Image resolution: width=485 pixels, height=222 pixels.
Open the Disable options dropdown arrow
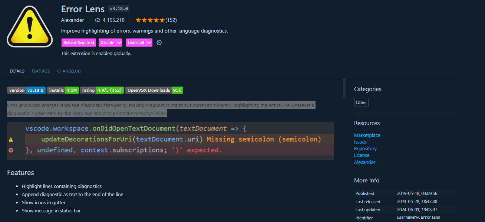(119, 43)
